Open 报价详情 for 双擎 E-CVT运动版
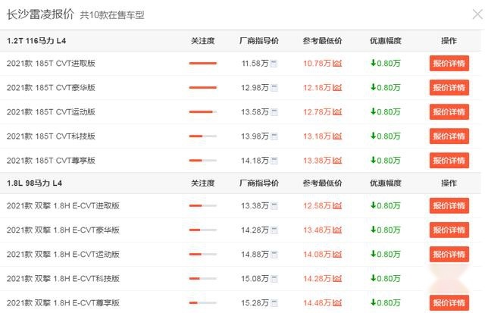Viewport: 485px width, 313px height. (x=449, y=254)
